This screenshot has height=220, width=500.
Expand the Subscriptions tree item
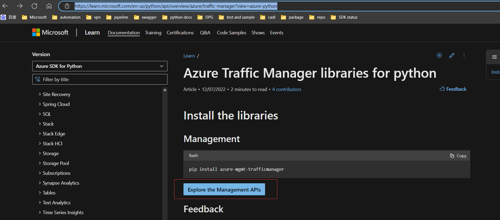pos(56,173)
